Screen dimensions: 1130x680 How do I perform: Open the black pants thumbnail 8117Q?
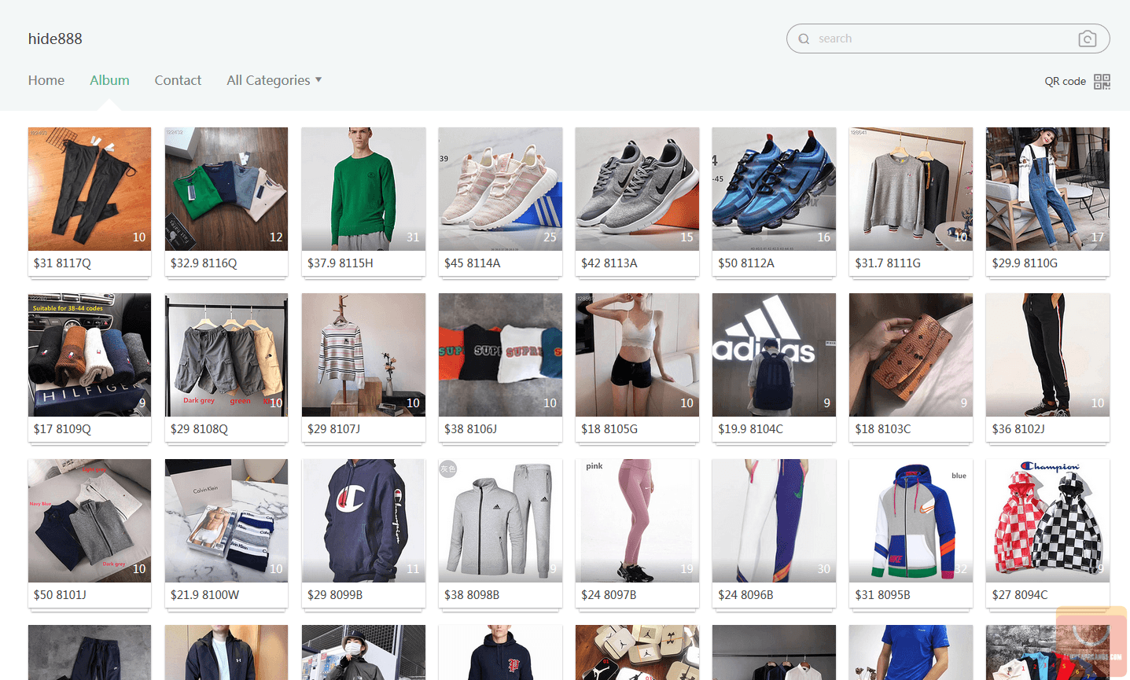pos(90,189)
